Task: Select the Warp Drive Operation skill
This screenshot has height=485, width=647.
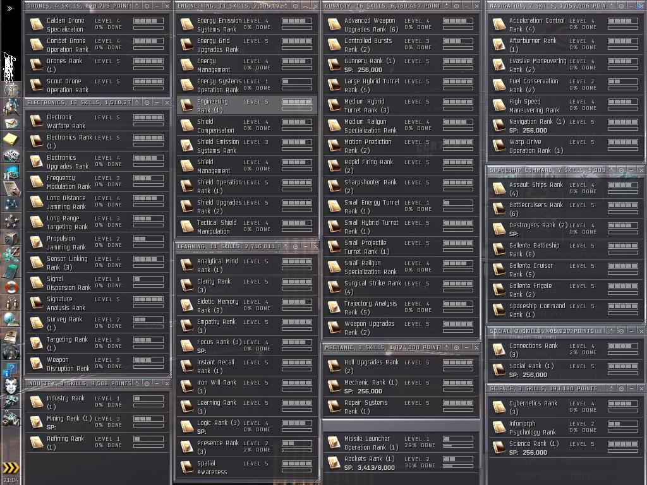Action: [x=565, y=146]
